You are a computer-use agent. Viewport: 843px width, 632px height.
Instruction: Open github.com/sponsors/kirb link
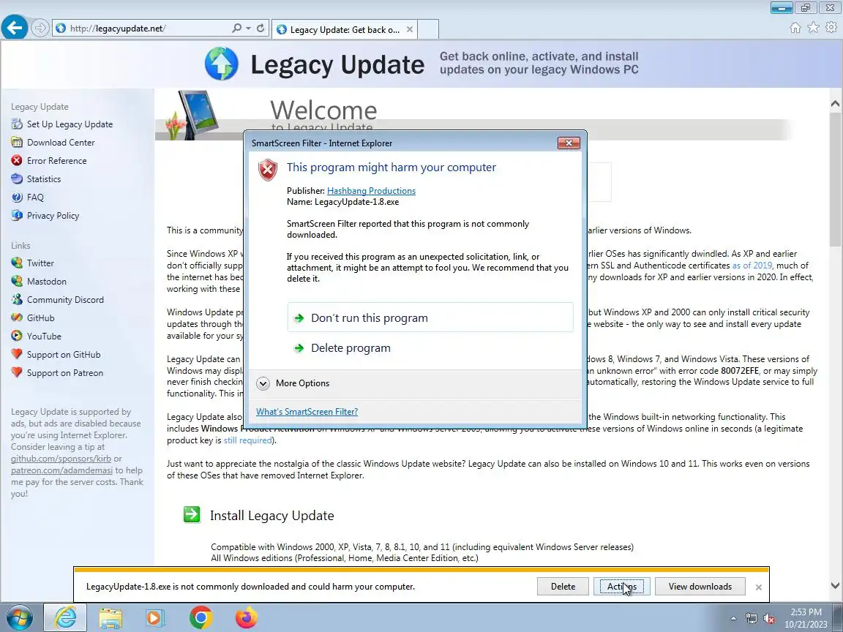pyautogui.click(x=61, y=459)
